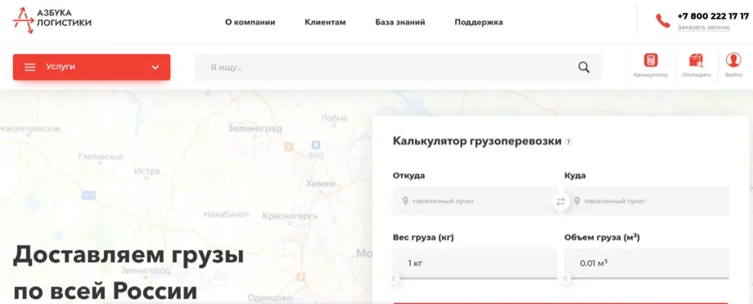753x304 pixels.
Task: Click the Зеленоград label on the map
Action: pos(255,128)
